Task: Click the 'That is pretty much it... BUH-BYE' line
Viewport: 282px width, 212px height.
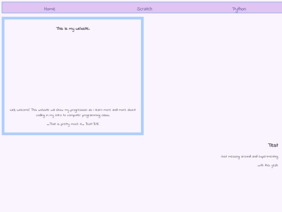Action: [73, 124]
